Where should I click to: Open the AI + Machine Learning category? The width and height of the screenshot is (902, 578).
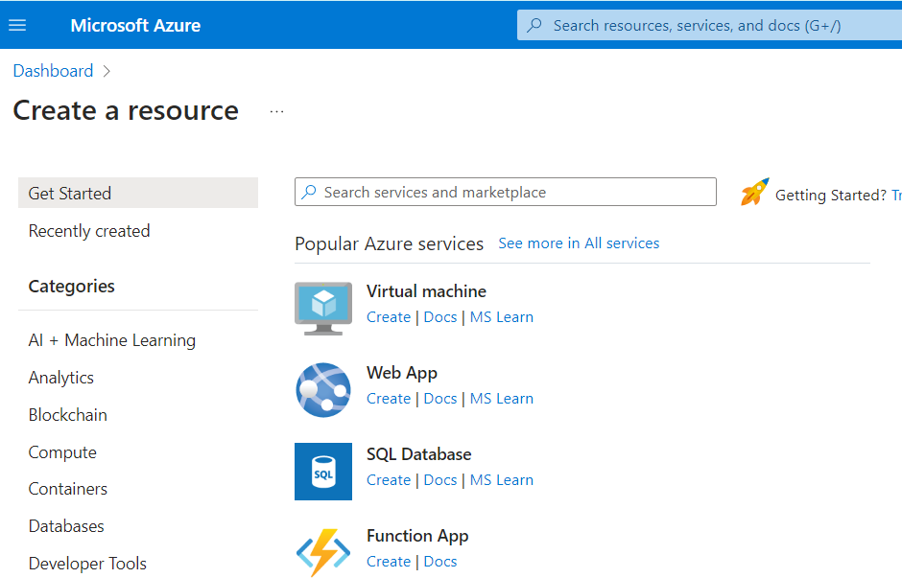111,339
